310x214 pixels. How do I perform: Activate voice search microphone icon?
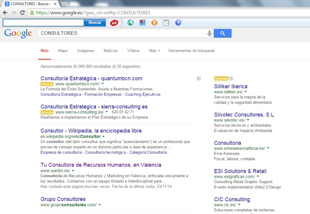pyautogui.click(x=209, y=33)
